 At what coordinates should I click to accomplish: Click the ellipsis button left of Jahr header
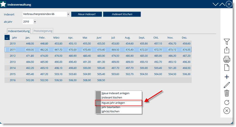(x=7, y=37)
